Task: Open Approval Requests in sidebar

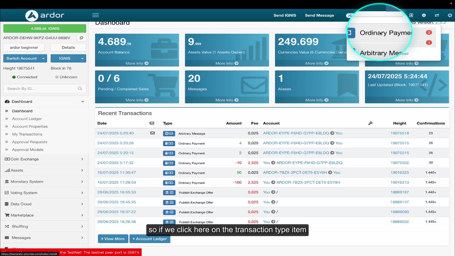Action: [30, 142]
